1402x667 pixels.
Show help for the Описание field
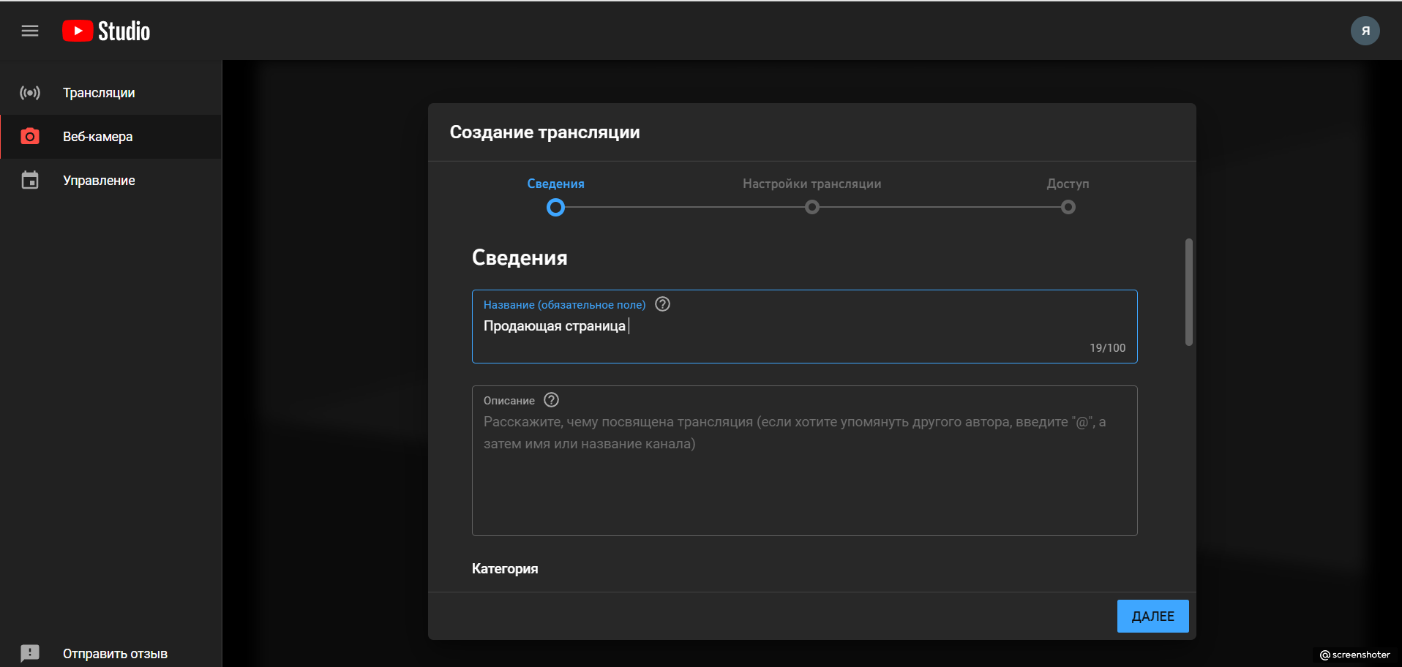click(552, 400)
